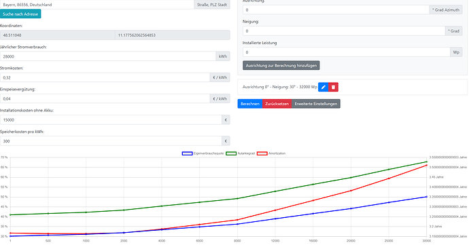The width and height of the screenshot is (469, 245).
Task: Focus the address field showing Bayern, 86556
Action: pyautogui.click(x=97, y=5)
